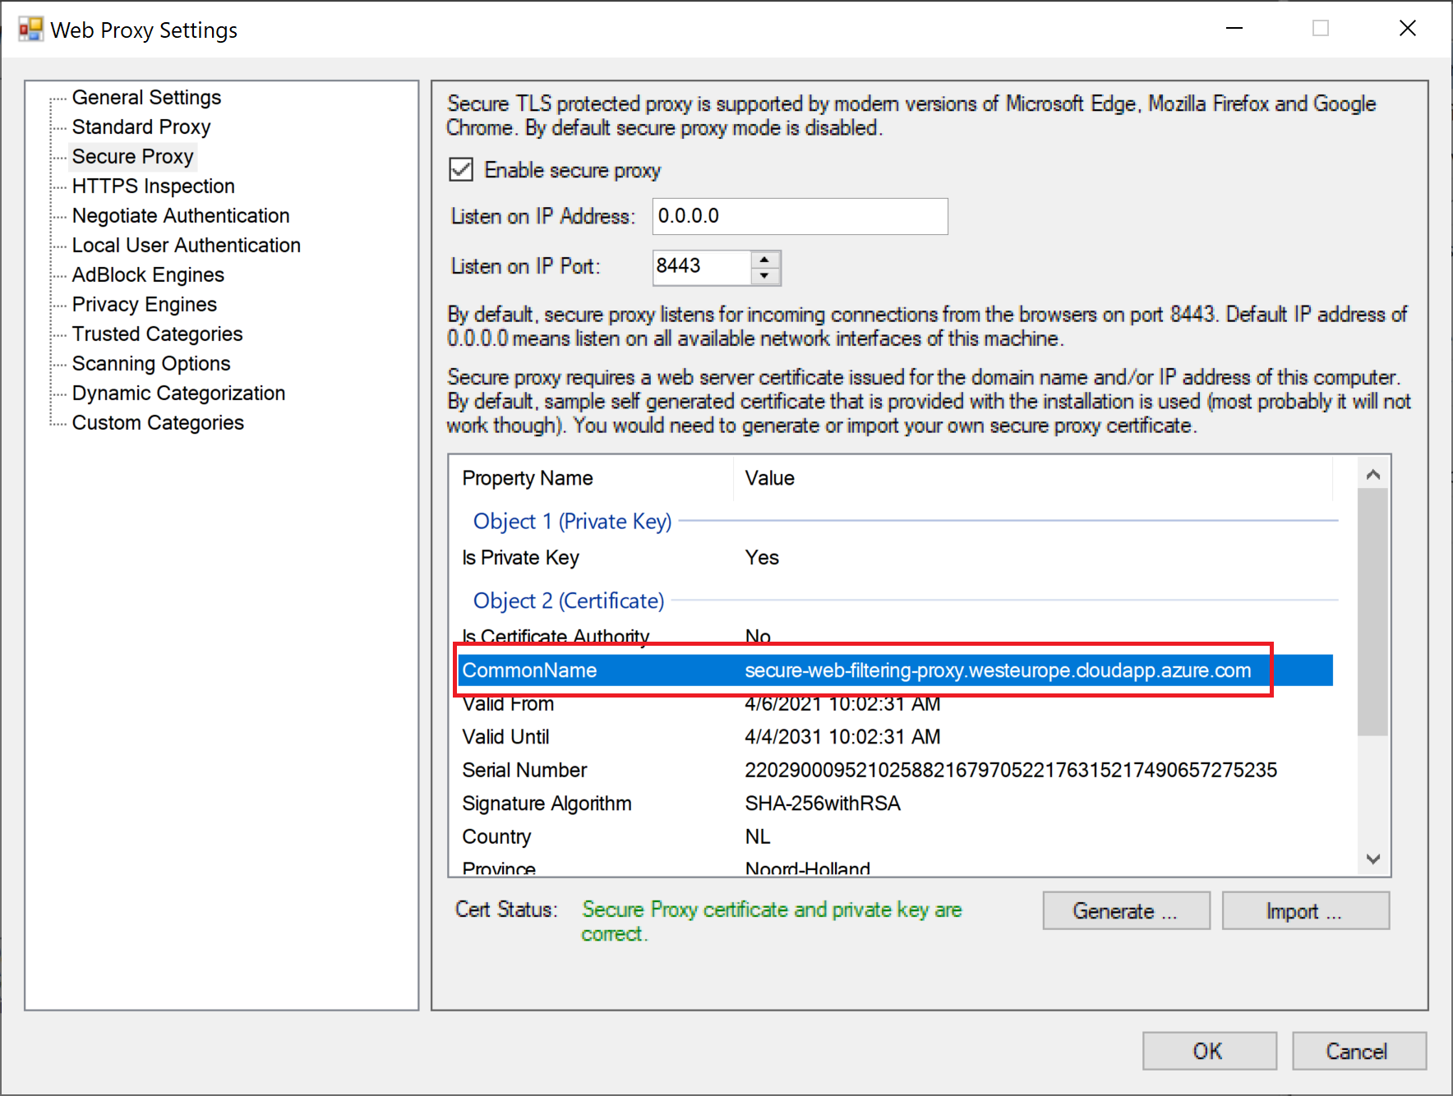Select Scanning Options item
Screen dimensions: 1453x1096
pyautogui.click(x=151, y=363)
